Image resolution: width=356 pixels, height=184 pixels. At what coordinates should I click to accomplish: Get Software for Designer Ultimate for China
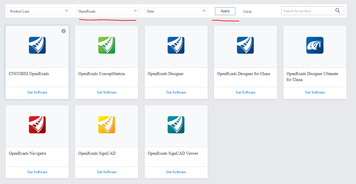[315, 92]
